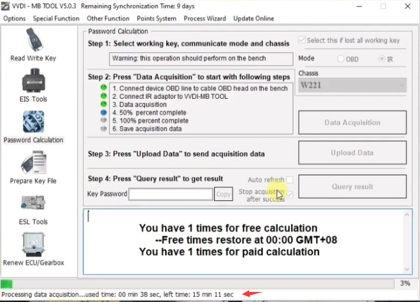Click '6. Save acquisition data' step text

pyautogui.click(x=147, y=129)
